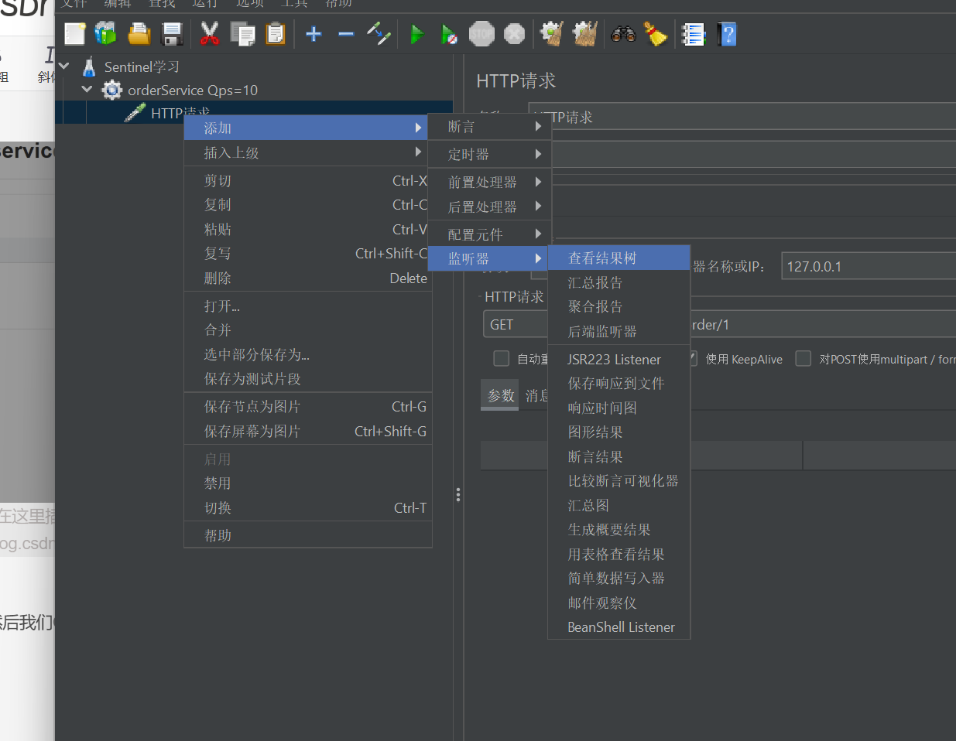
Task: Click the New test plan toolbar icon
Action: pos(75,34)
